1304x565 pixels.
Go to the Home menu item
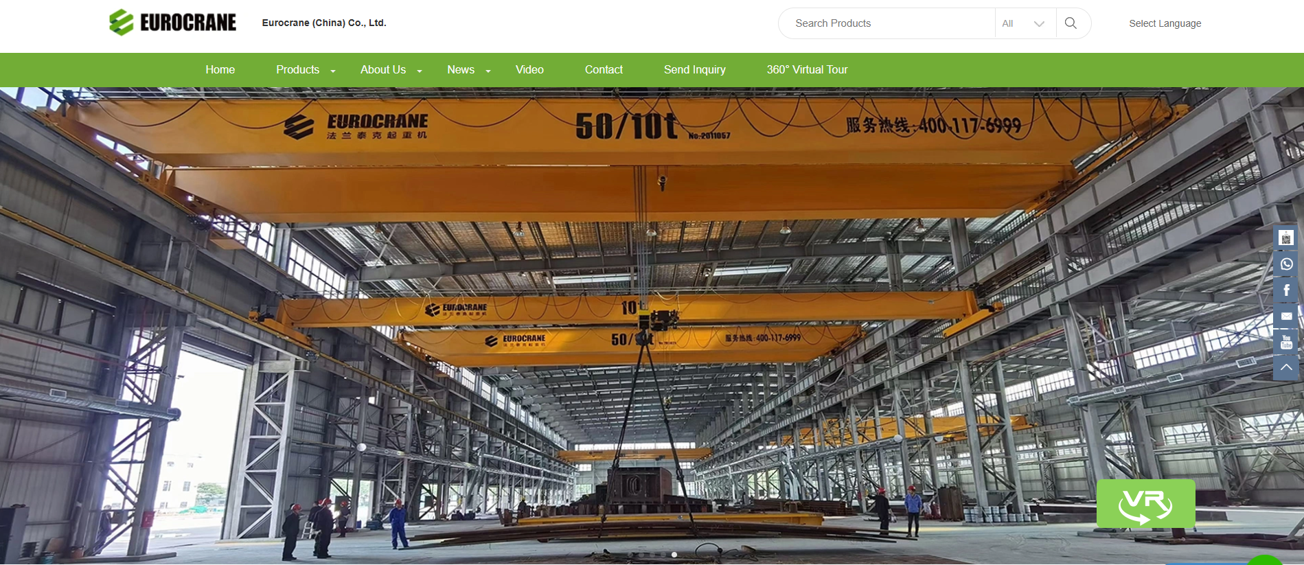click(220, 69)
